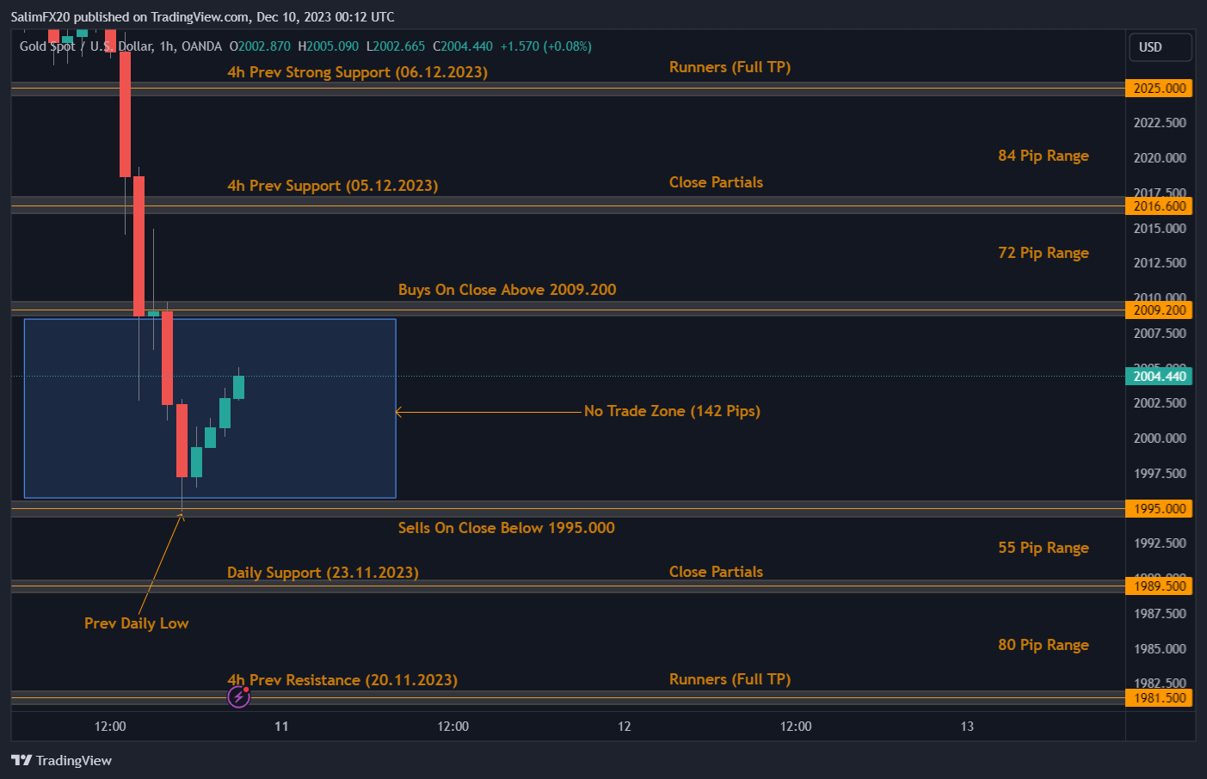Click bottom 'Runners (Full TP)' label near 1981.5
The height and width of the screenshot is (779, 1207).
point(730,679)
